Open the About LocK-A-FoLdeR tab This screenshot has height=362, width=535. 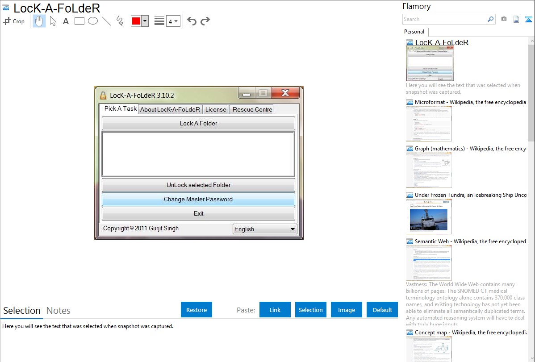tap(170, 109)
